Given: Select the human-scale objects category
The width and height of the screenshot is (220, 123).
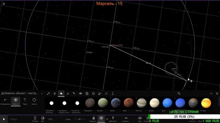Looking at the screenshot, I should point(100,94).
